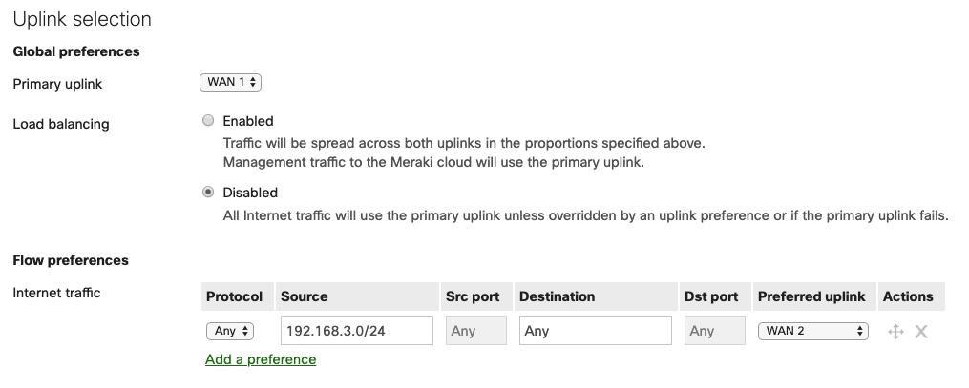This screenshot has width=969, height=388.
Task: Focus the Destination Any input field
Action: click(596, 331)
